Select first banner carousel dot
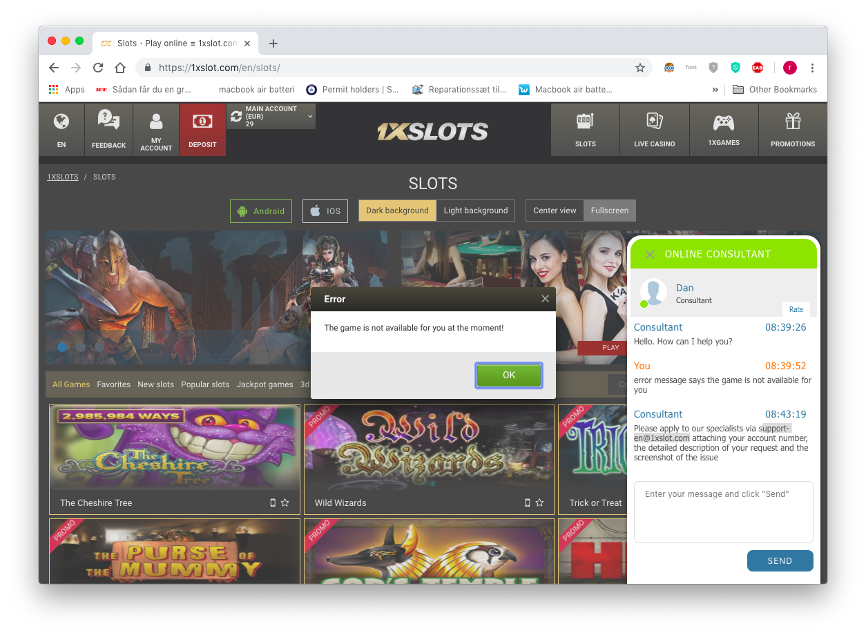This screenshot has height=635, width=866. (x=62, y=346)
